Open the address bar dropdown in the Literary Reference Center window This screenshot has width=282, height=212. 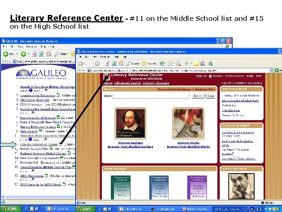pos(271,70)
